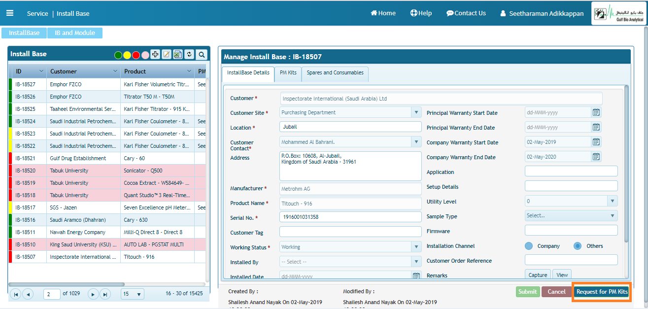Filter by green status circle
This screenshot has height=309, width=648.
(118, 55)
